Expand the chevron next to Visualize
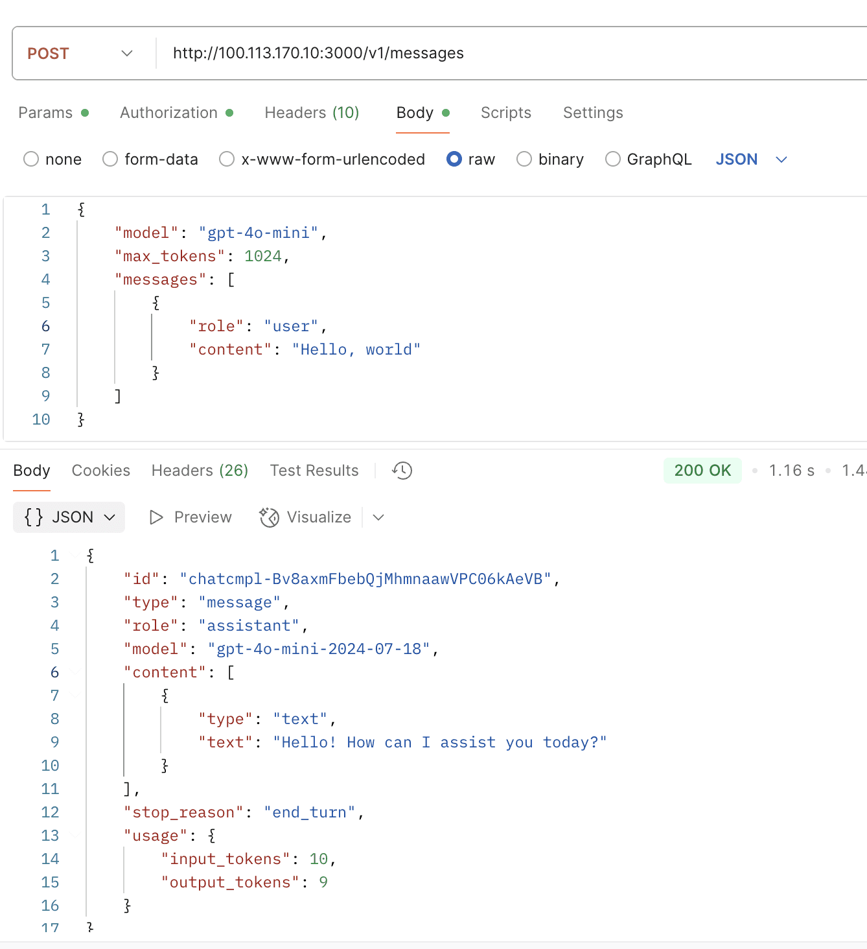The width and height of the screenshot is (867, 949). pos(378,517)
